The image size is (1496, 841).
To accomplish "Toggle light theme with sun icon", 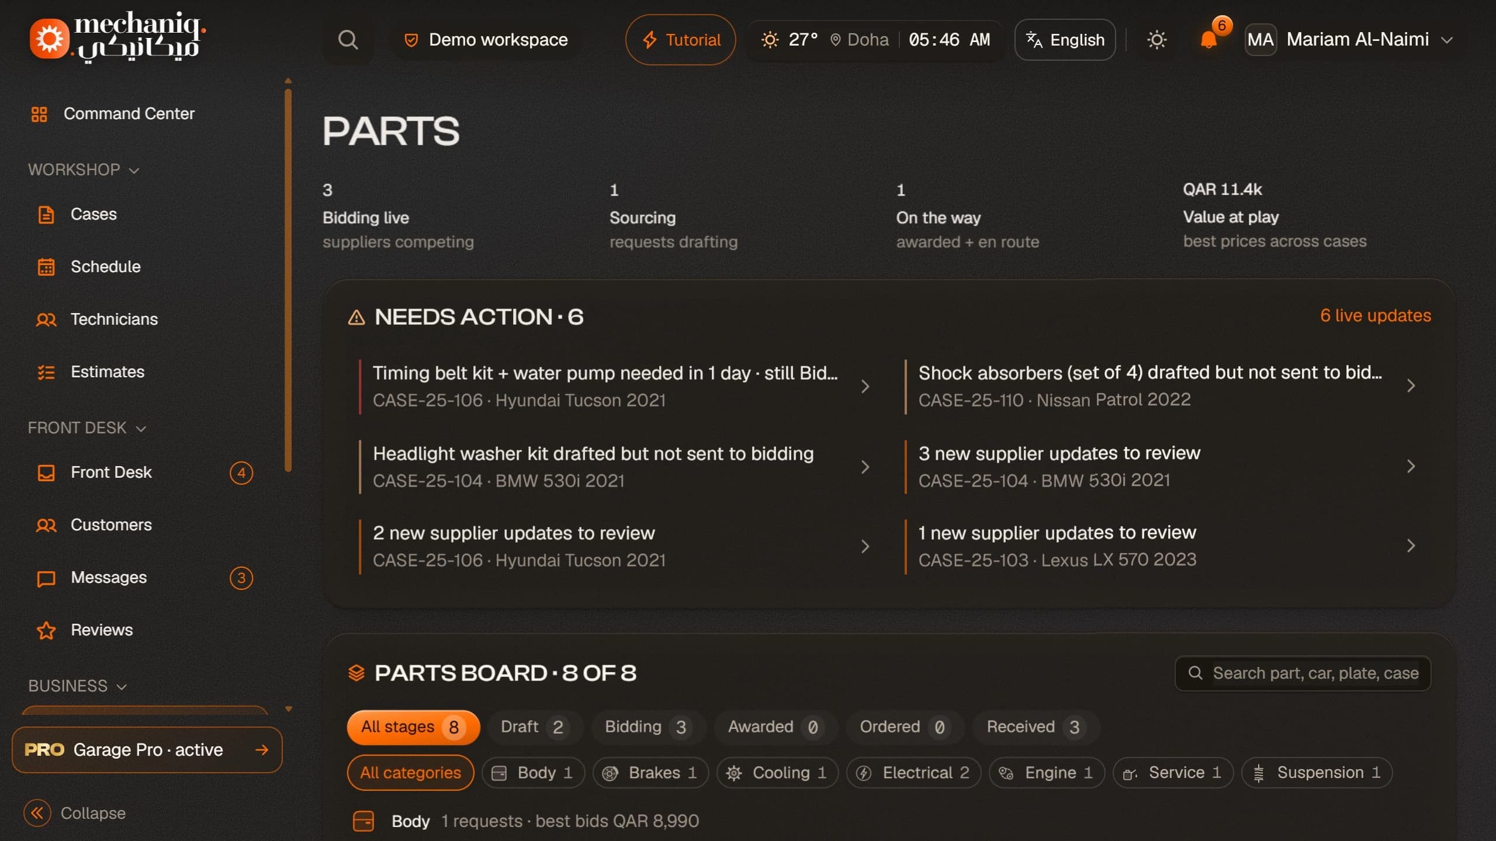I will pos(1156,40).
